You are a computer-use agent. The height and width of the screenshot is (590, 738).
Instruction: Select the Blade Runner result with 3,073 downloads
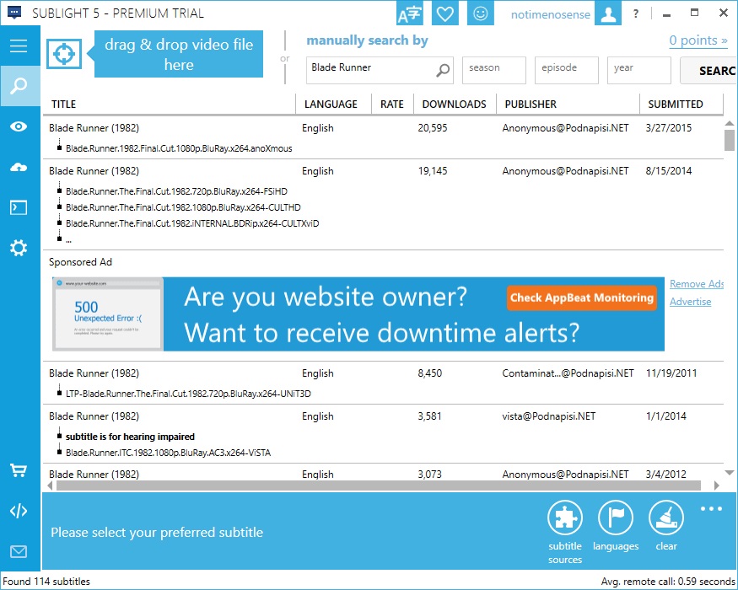(383, 474)
